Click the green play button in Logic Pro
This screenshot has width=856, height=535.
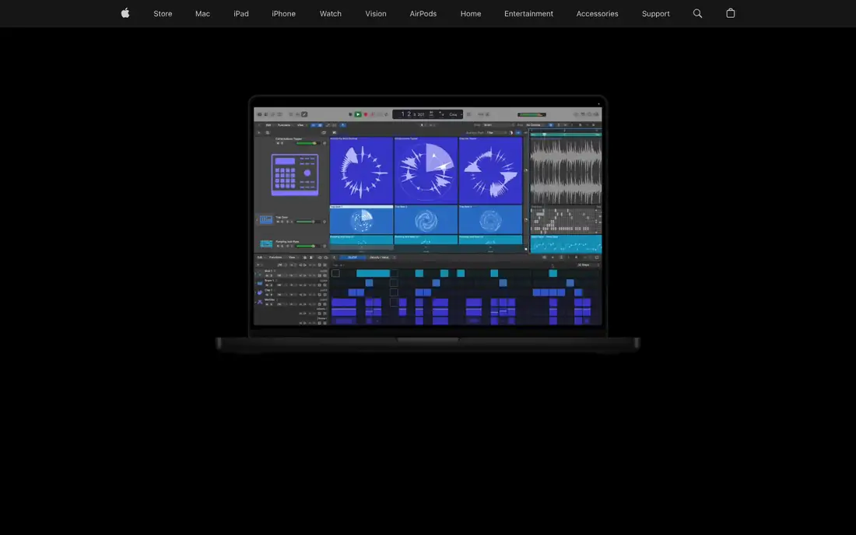click(358, 114)
